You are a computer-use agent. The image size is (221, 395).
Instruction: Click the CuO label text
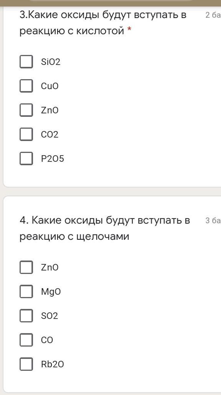[x=50, y=86]
